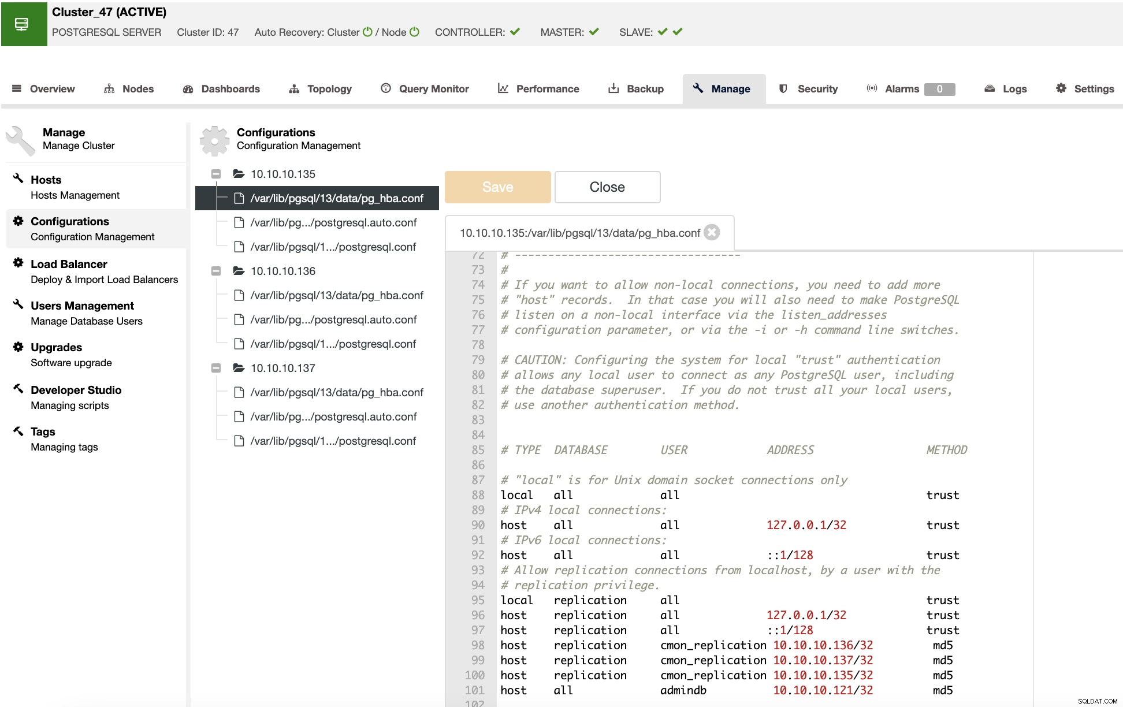Click the Security tab shield icon

(x=783, y=88)
